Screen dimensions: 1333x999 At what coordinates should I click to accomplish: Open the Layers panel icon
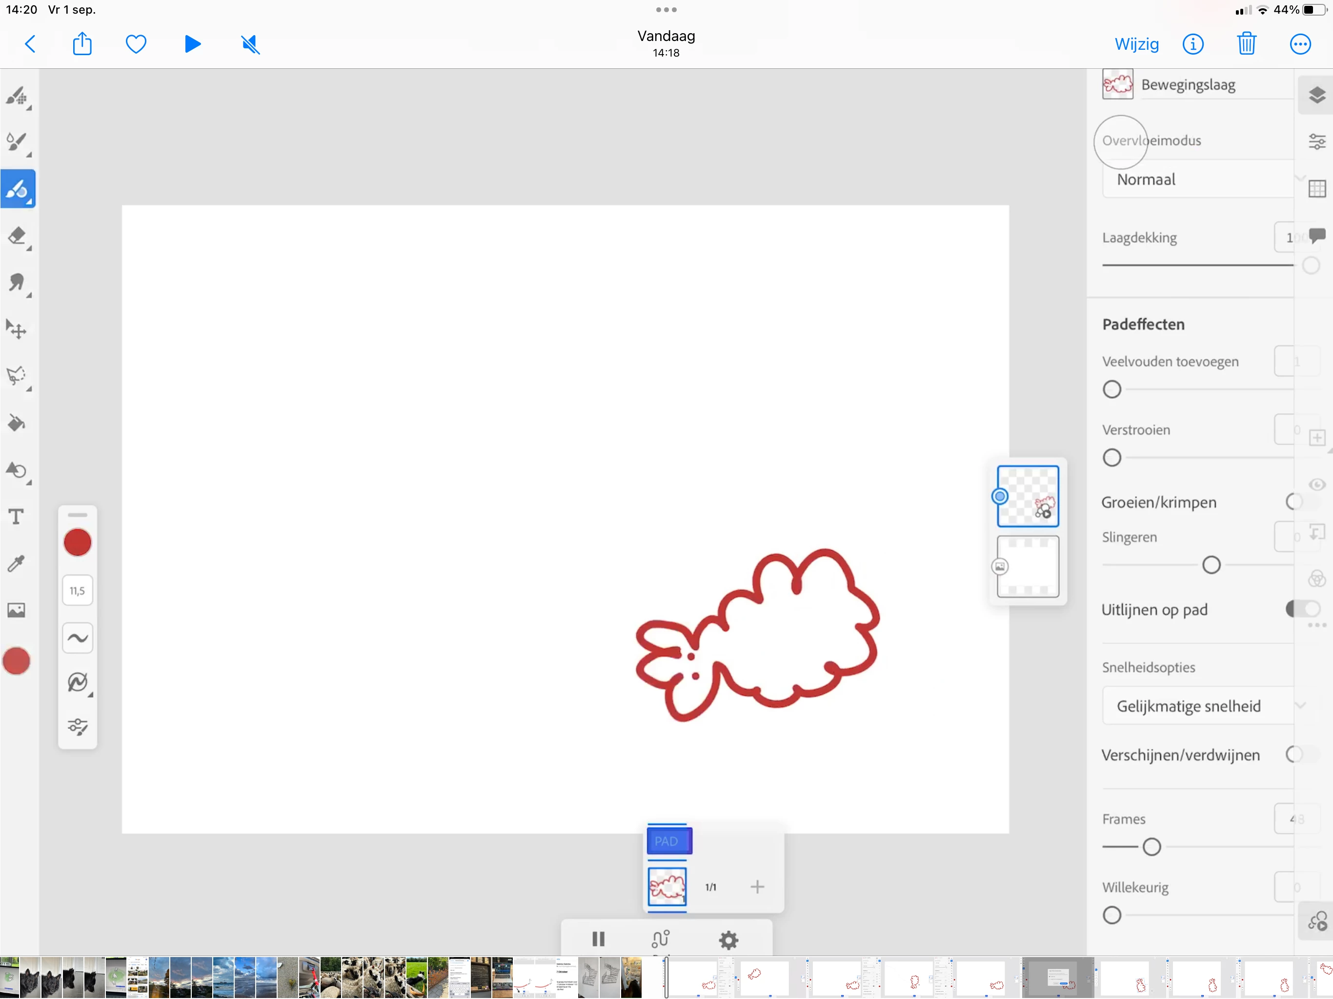[x=1317, y=95]
